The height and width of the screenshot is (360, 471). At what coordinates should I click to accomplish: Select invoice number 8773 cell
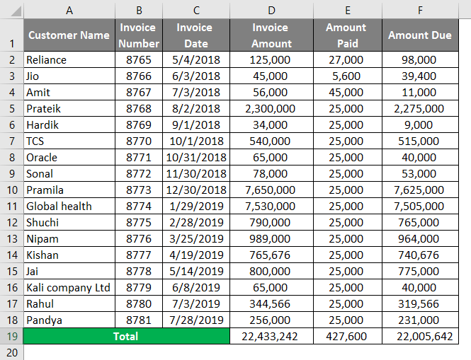[x=139, y=190]
